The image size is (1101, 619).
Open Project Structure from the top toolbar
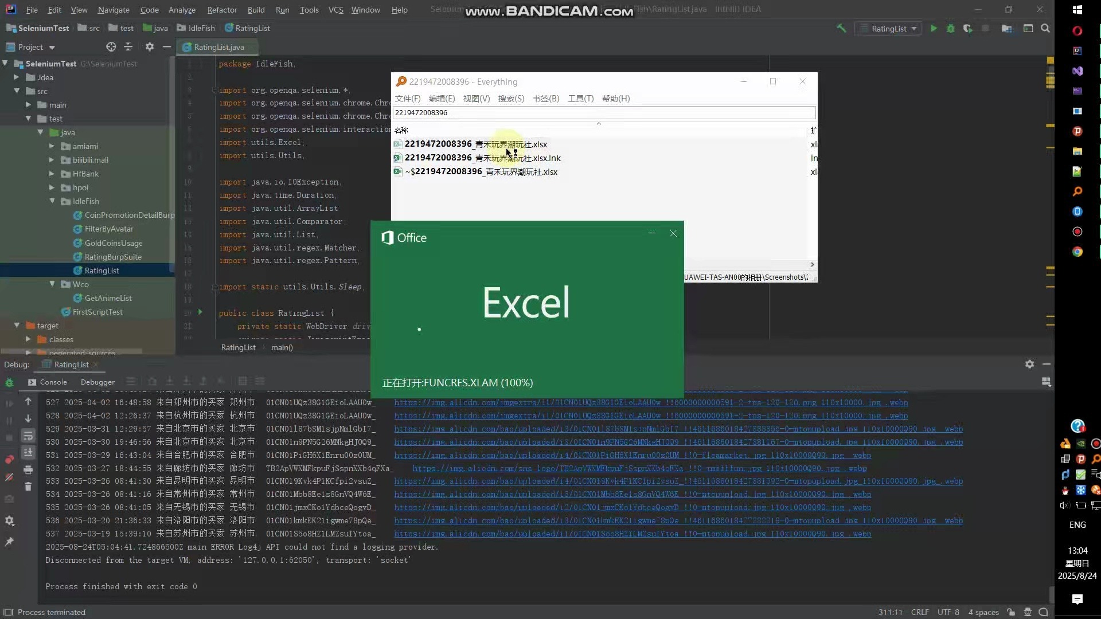(x=1006, y=28)
